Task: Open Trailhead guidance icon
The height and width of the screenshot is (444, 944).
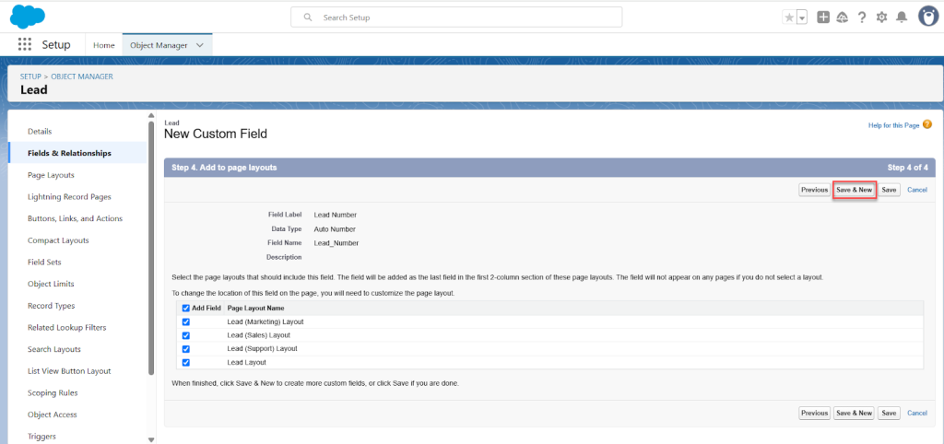Action: pyautogui.click(x=843, y=18)
